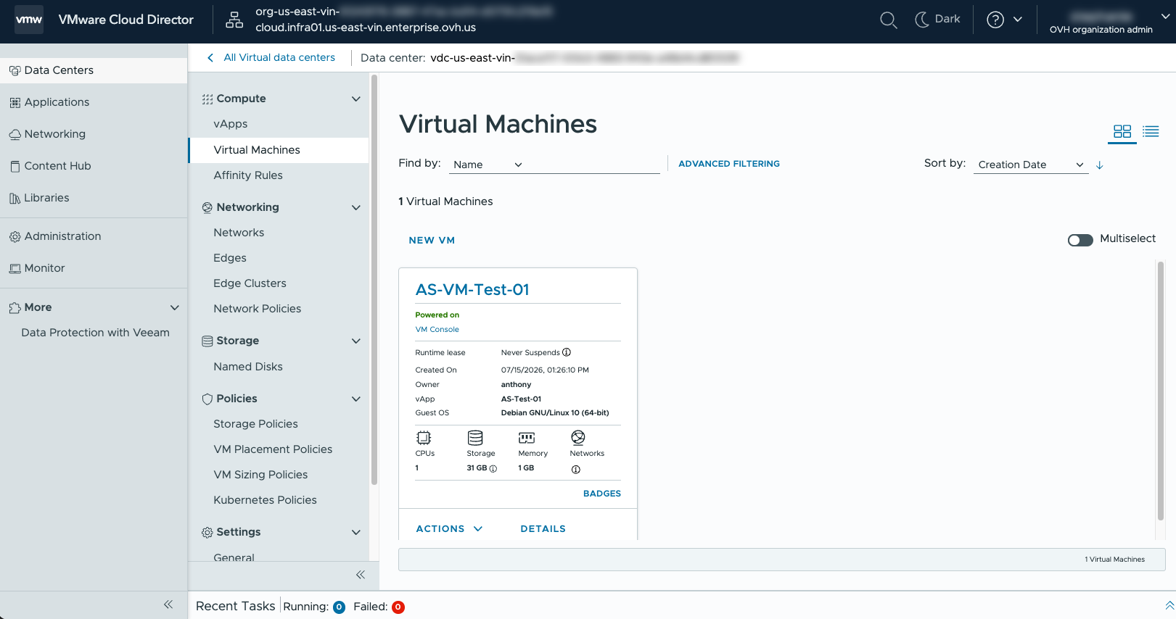The height and width of the screenshot is (619, 1176).
Task: Open the search magnifier icon
Action: (x=888, y=20)
